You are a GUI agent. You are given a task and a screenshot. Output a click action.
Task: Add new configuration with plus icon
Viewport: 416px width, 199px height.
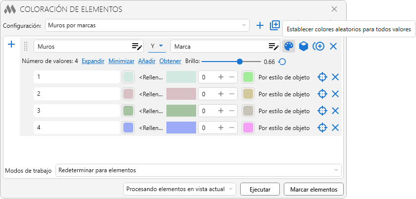click(x=260, y=25)
